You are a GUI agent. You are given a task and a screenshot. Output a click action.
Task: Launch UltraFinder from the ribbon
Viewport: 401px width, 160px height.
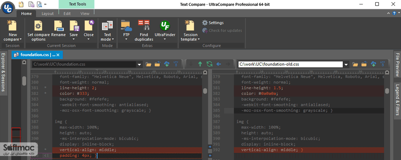[x=165, y=30]
